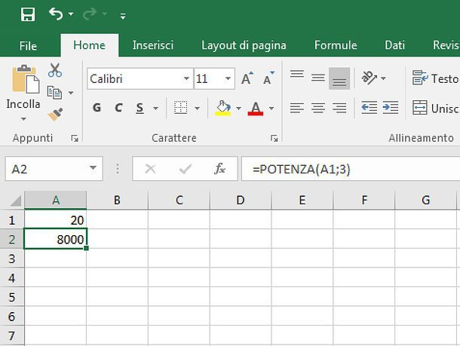Toggle Italic (C) formatting

(x=118, y=108)
